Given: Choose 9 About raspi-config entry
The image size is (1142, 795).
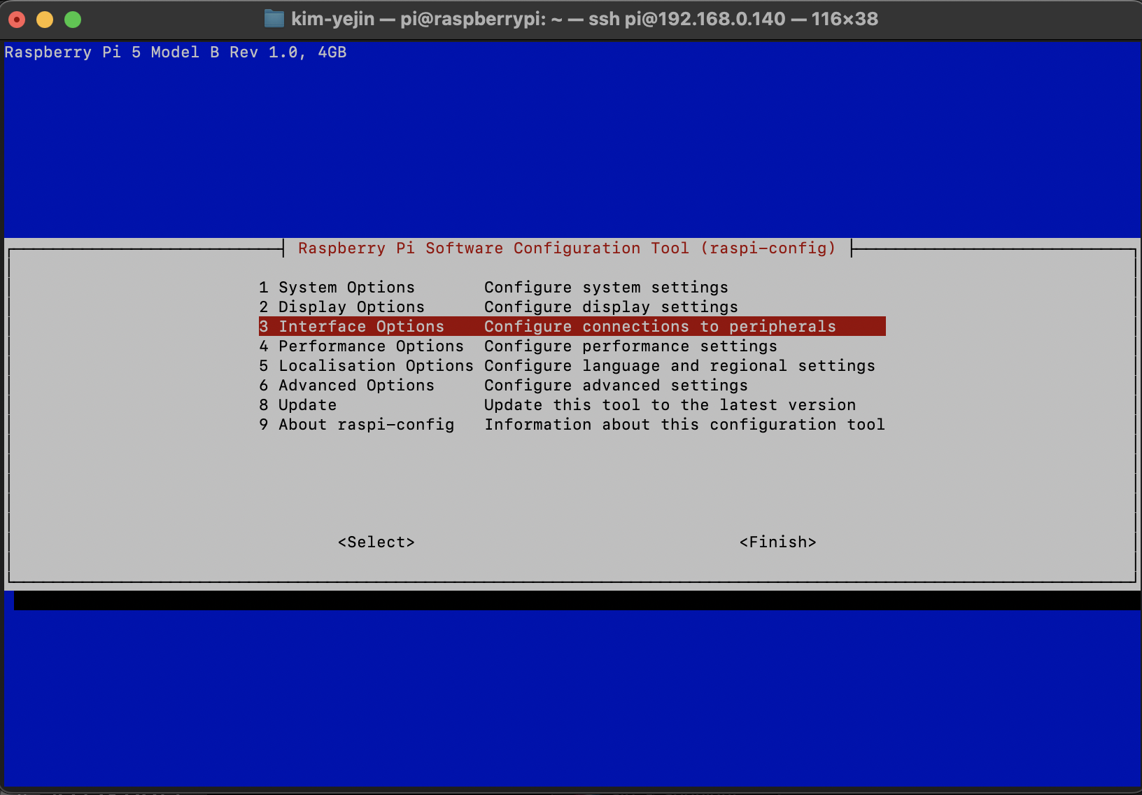Looking at the screenshot, I should [x=572, y=425].
